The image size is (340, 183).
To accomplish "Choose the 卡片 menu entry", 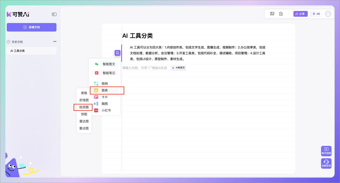I will coord(105,97).
